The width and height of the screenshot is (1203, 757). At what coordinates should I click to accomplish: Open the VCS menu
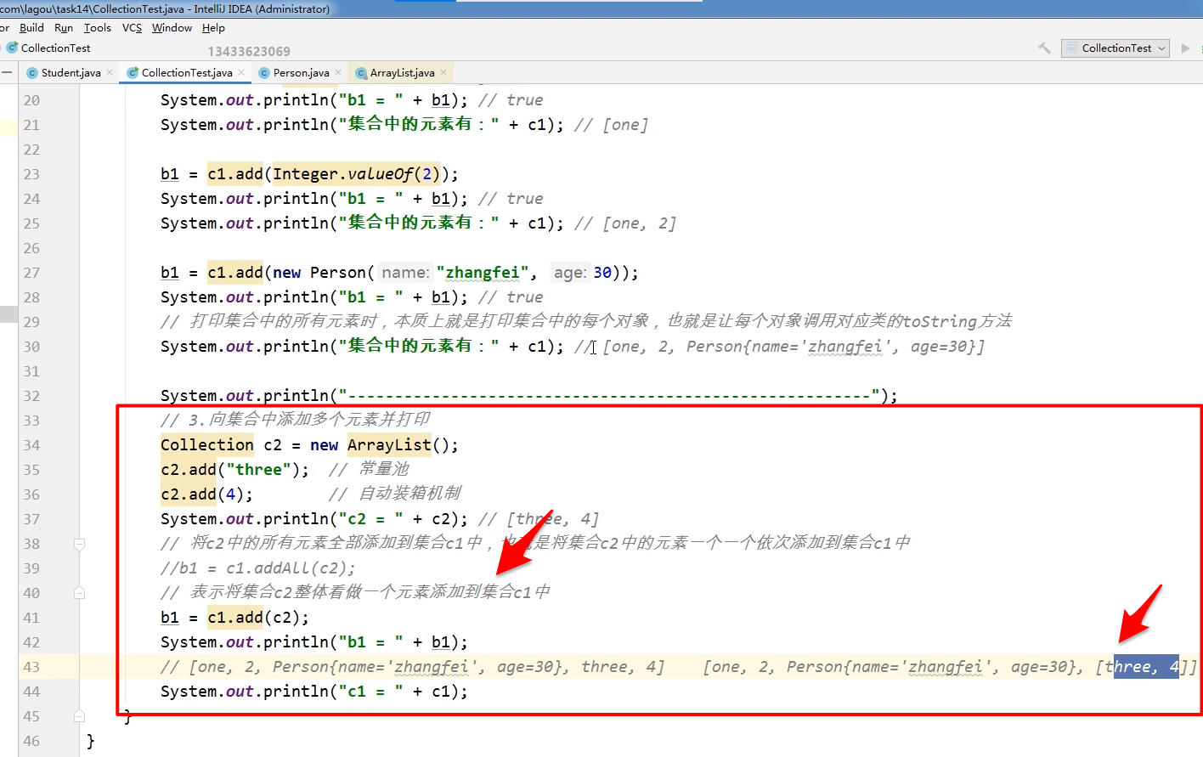(x=132, y=28)
